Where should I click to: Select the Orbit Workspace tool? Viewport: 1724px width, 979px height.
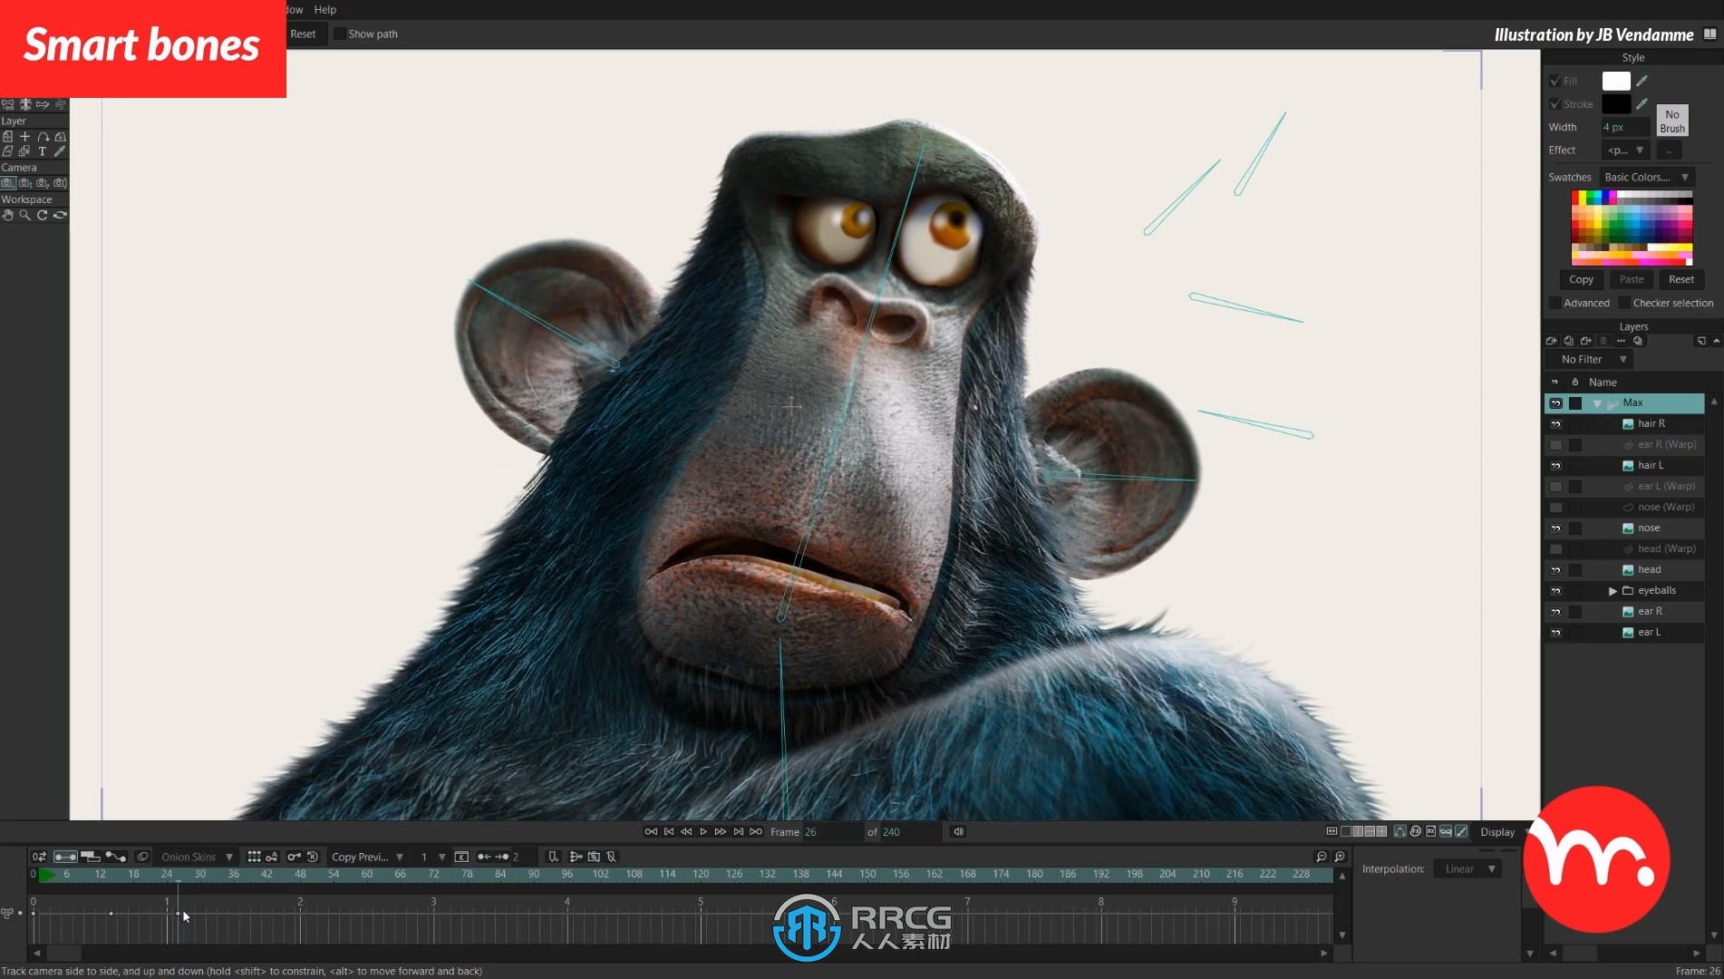60,216
